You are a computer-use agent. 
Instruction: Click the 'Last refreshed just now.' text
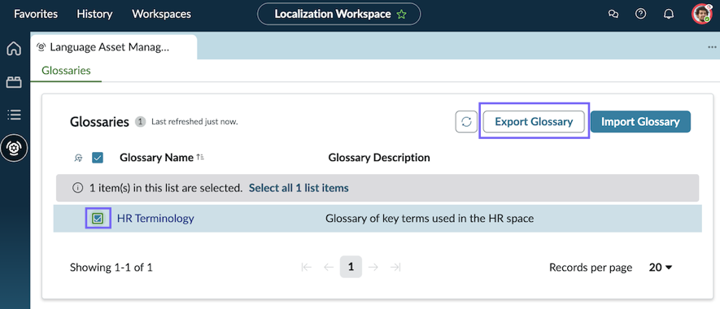194,122
